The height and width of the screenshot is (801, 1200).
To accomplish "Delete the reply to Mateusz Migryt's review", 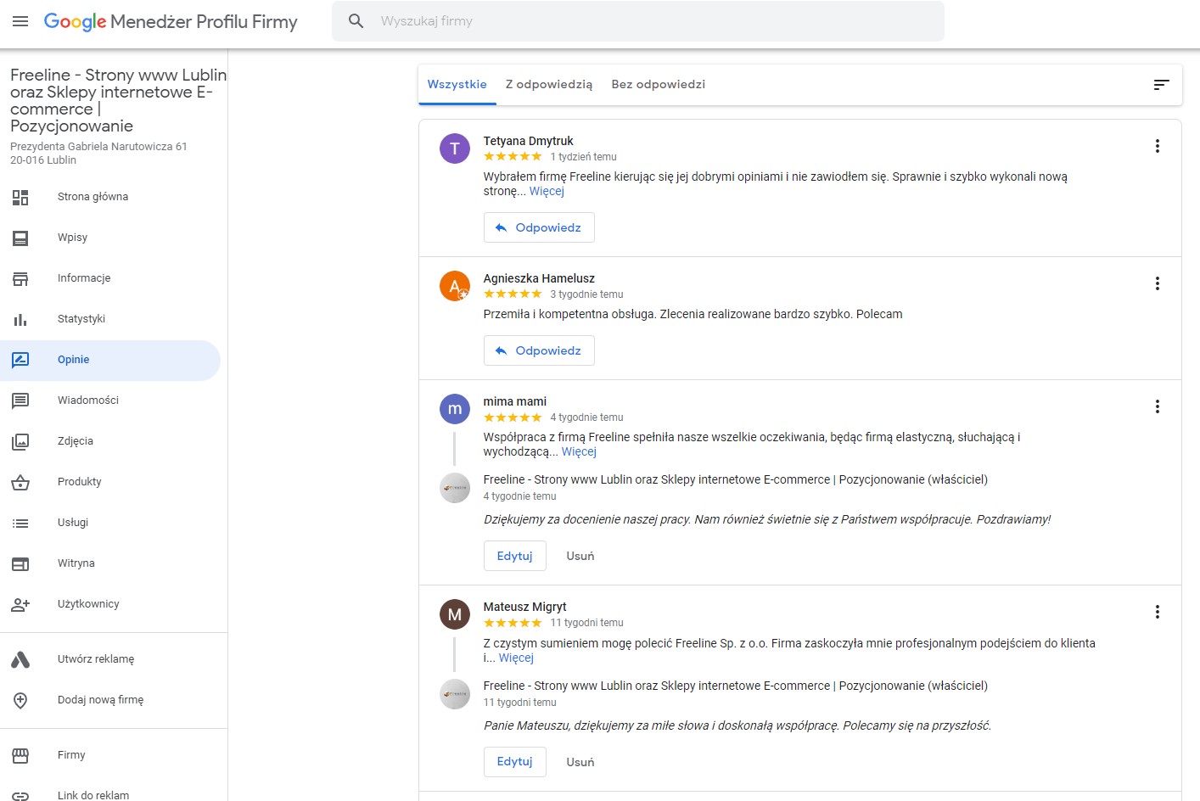I will (580, 762).
